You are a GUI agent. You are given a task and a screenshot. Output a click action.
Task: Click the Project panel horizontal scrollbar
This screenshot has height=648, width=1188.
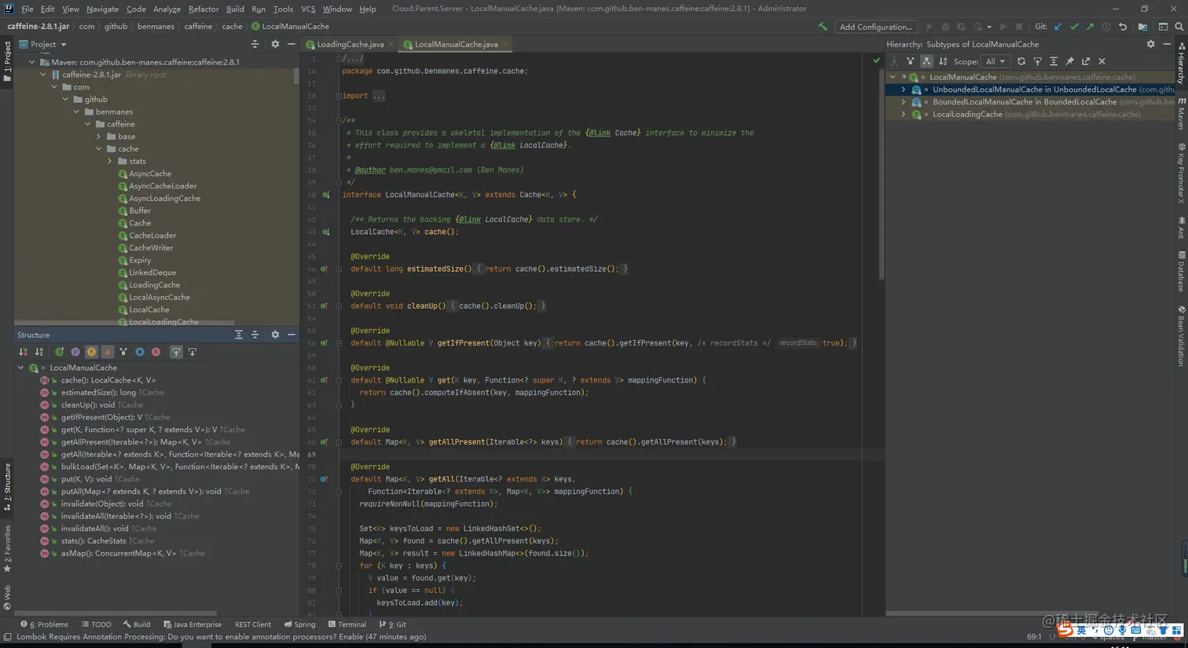(x=126, y=322)
